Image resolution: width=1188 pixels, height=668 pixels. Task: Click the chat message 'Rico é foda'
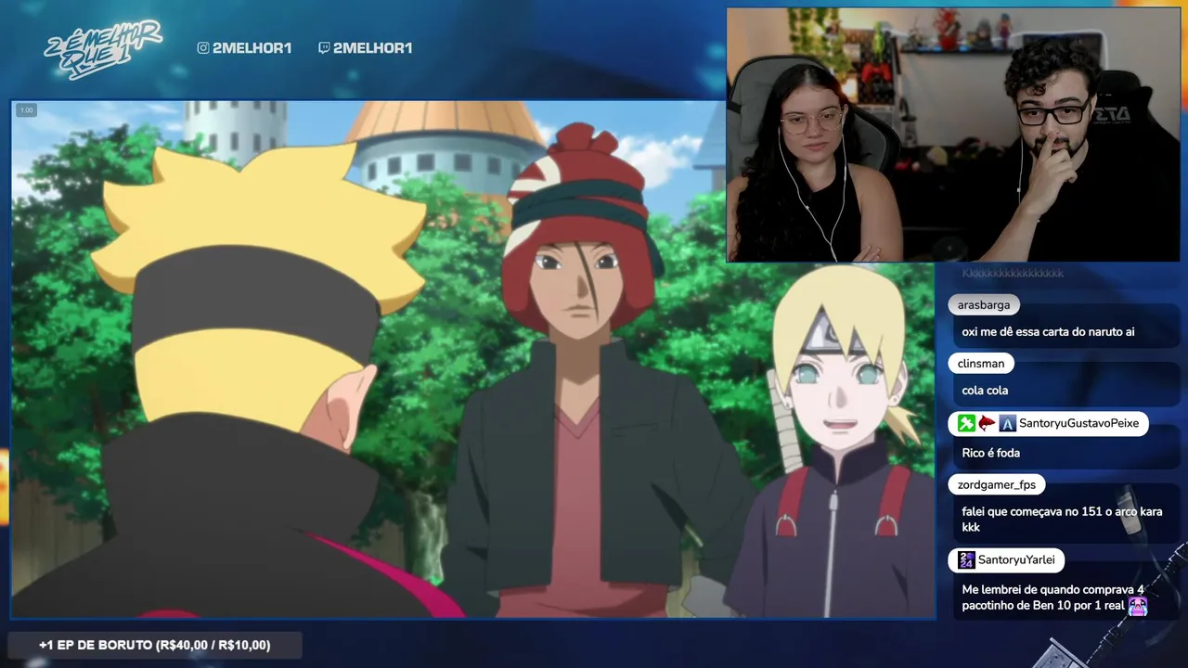(991, 453)
